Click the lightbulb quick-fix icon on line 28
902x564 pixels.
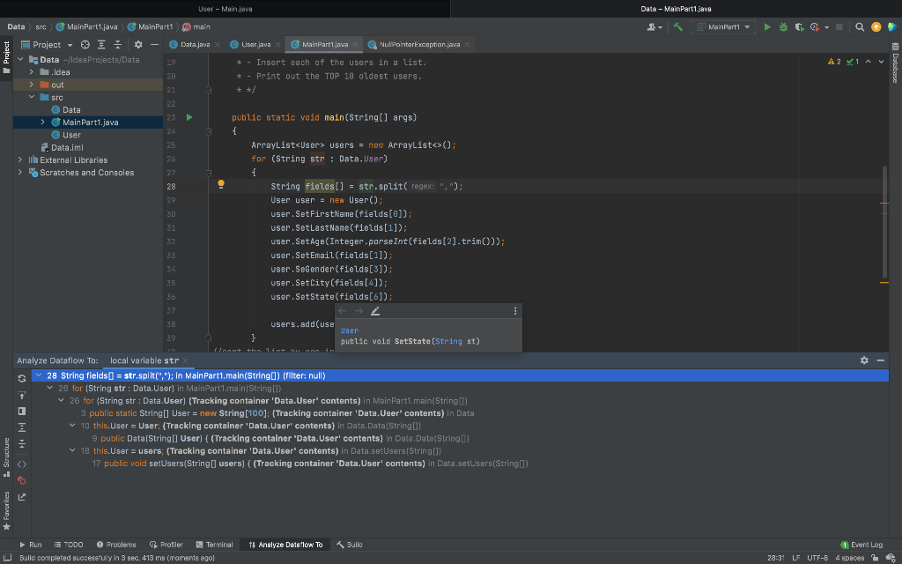point(222,186)
